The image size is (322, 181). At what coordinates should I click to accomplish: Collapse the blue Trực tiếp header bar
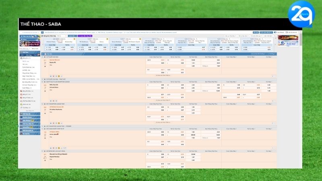tap(43, 54)
